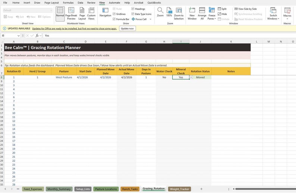The width and height of the screenshot is (296, 193).
Task: Click the previous sheet arrow
Action: point(5,189)
